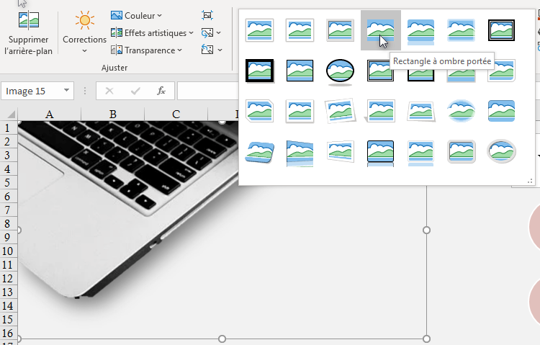Screen dimensions: 540x345
Task: Click the formula bar input field
Action: 207,91
